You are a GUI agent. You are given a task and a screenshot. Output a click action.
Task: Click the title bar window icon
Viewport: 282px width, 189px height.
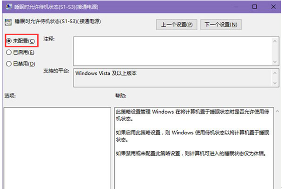pos(9,7)
